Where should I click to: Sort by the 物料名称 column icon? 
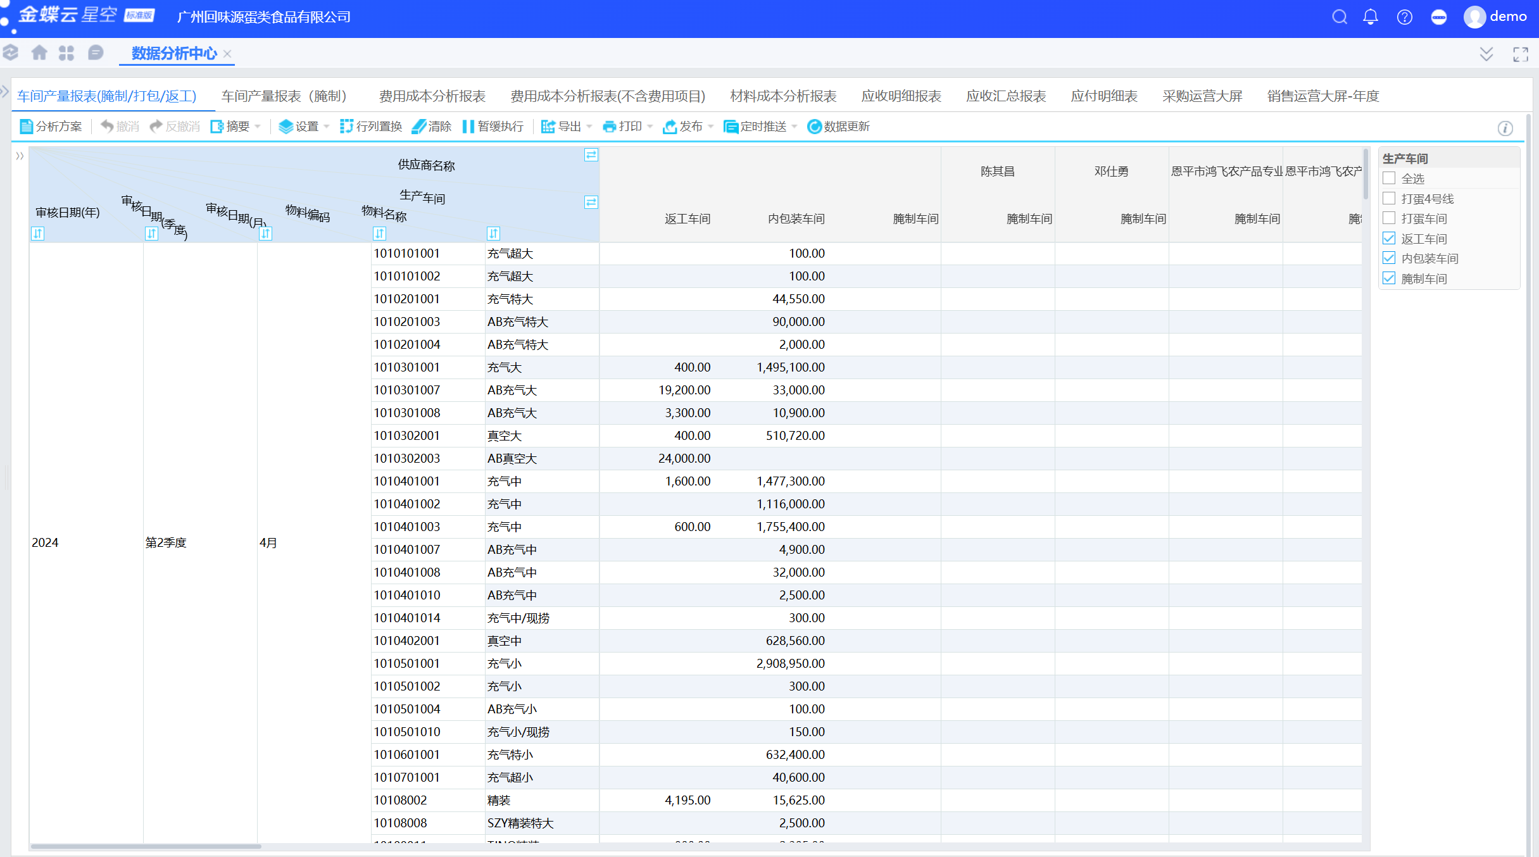(x=494, y=234)
